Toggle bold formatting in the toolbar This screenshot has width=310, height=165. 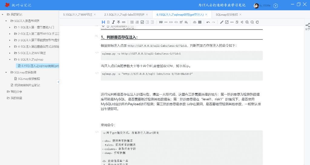point(108,22)
